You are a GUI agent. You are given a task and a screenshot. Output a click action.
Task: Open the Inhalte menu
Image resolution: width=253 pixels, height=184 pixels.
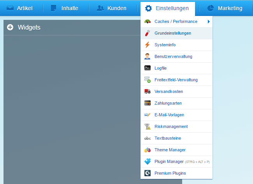point(65,8)
